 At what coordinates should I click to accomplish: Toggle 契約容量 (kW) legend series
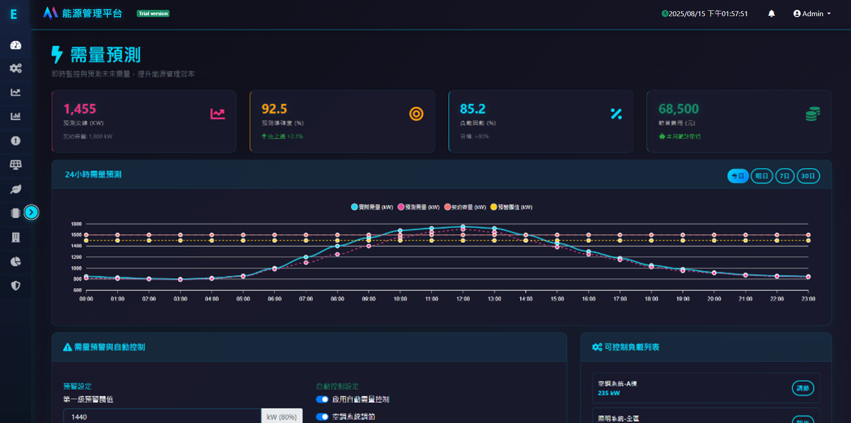pos(465,207)
